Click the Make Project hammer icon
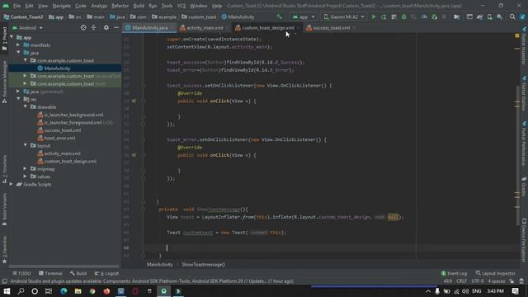This screenshot has width=528, height=297. [x=279, y=16]
